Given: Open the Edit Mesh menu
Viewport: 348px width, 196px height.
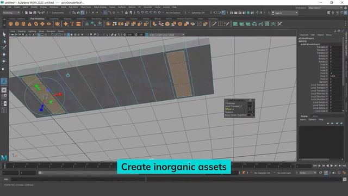Looking at the screenshot, I should [73, 7].
